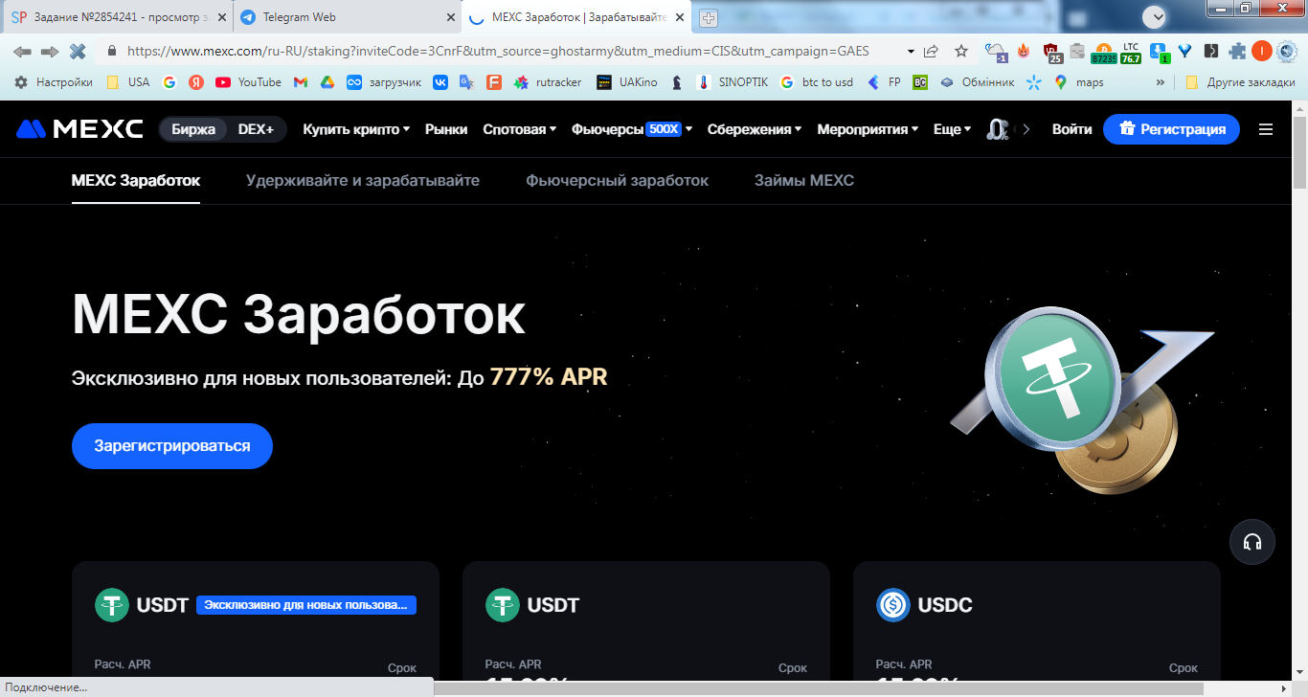Click the MEXC logo in header
The image size is (1308, 697).
pos(79,129)
